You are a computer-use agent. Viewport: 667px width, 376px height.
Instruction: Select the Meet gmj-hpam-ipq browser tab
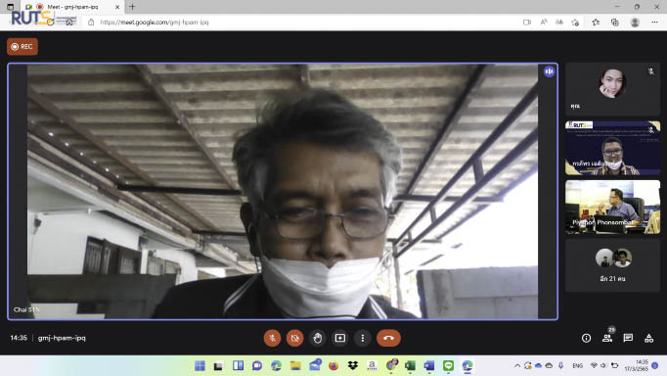point(72,7)
